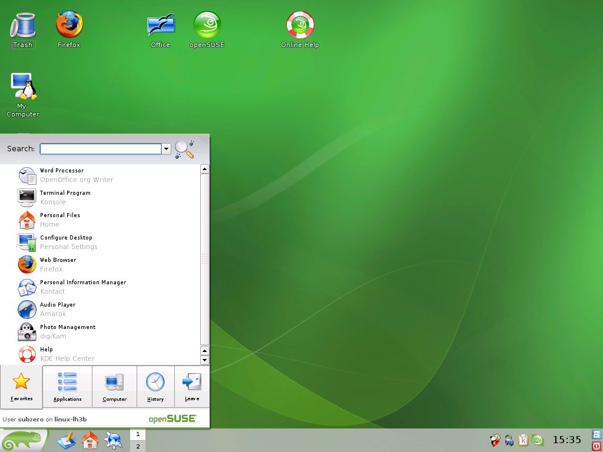Open the KWrite pencil panel launcher
This screenshot has height=452, width=603.
coord(67,440)
